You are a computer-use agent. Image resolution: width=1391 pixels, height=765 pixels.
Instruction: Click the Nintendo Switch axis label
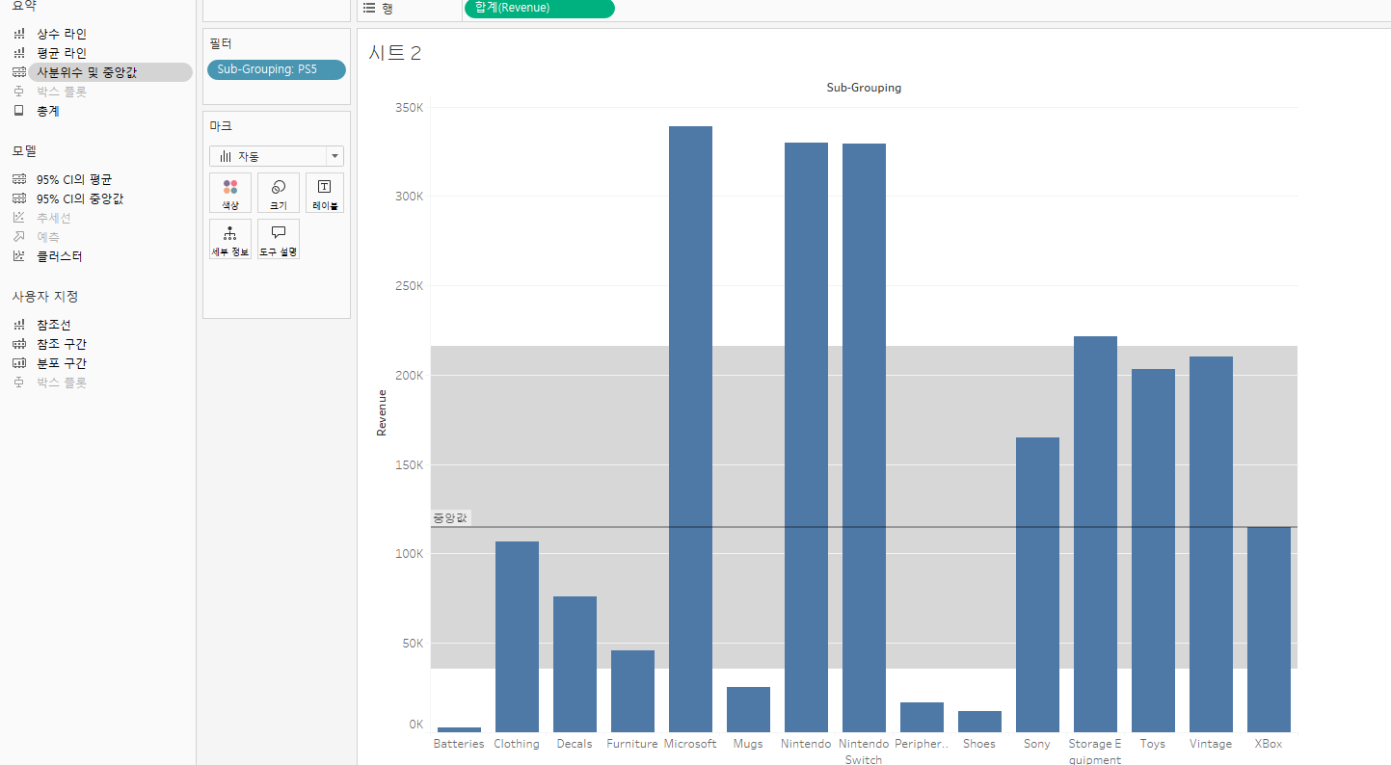[864, 752]
